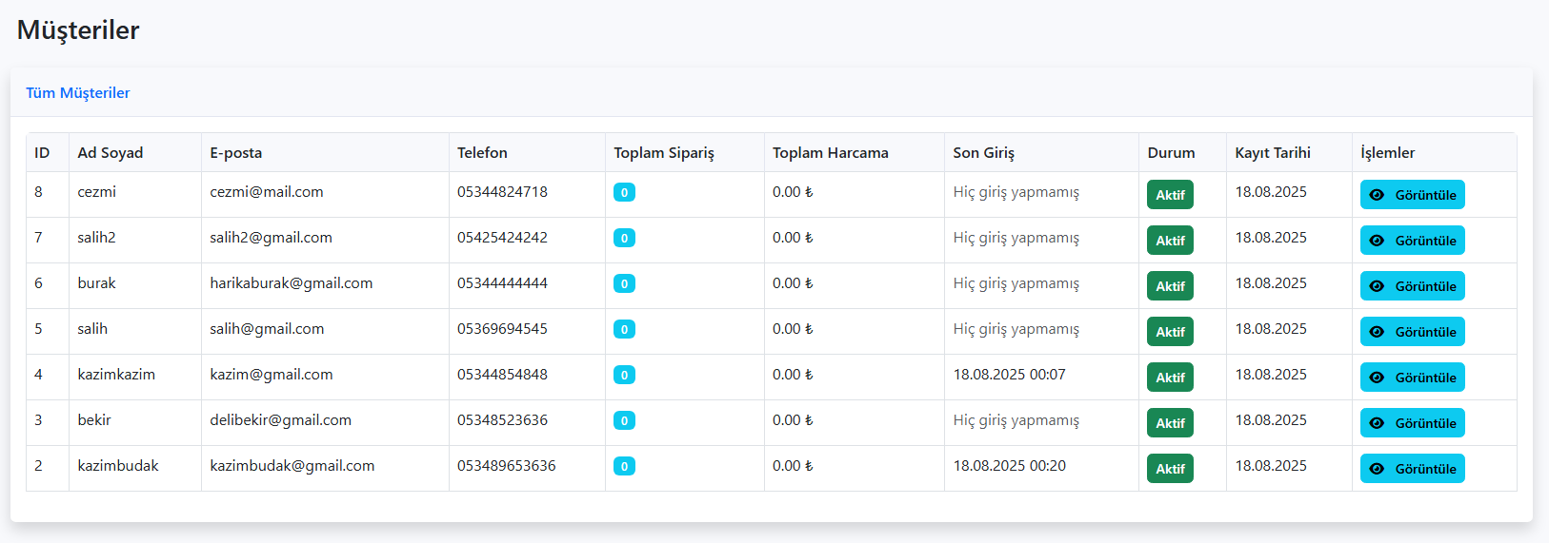Click the Ad Soyad column header
This screenshot has width=1549, height=543.
(x=111, y=152)
